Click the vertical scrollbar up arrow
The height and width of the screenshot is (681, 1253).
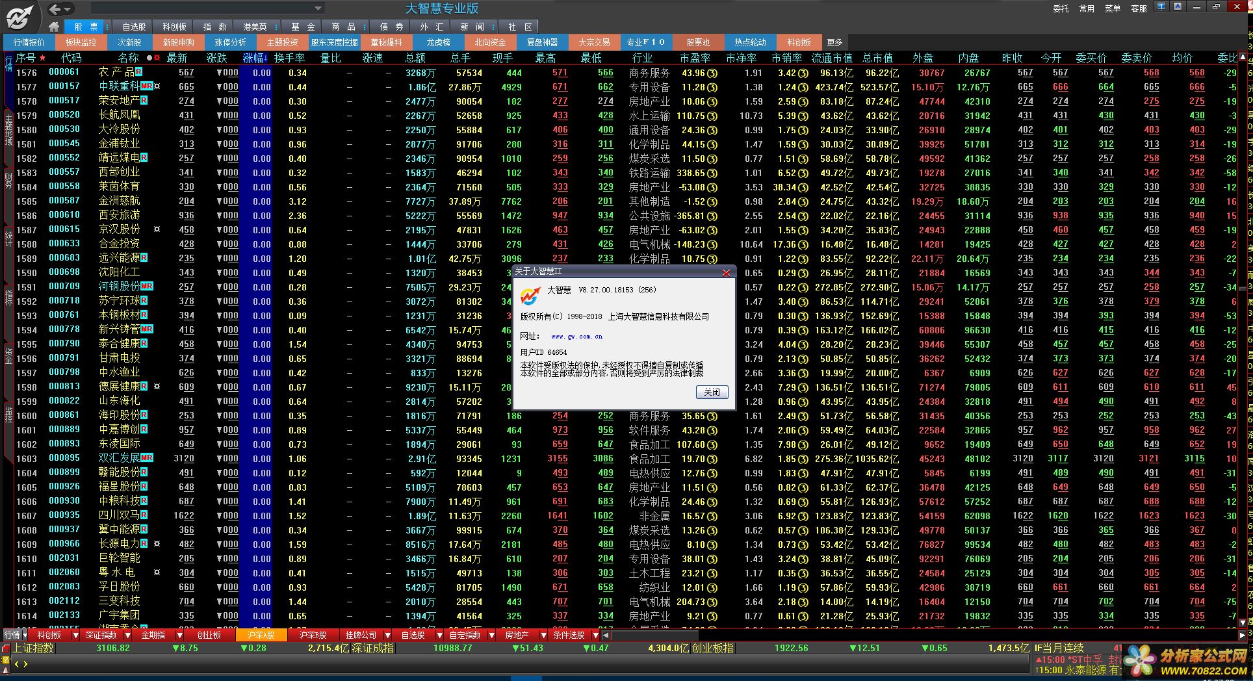pos(1243,57)
